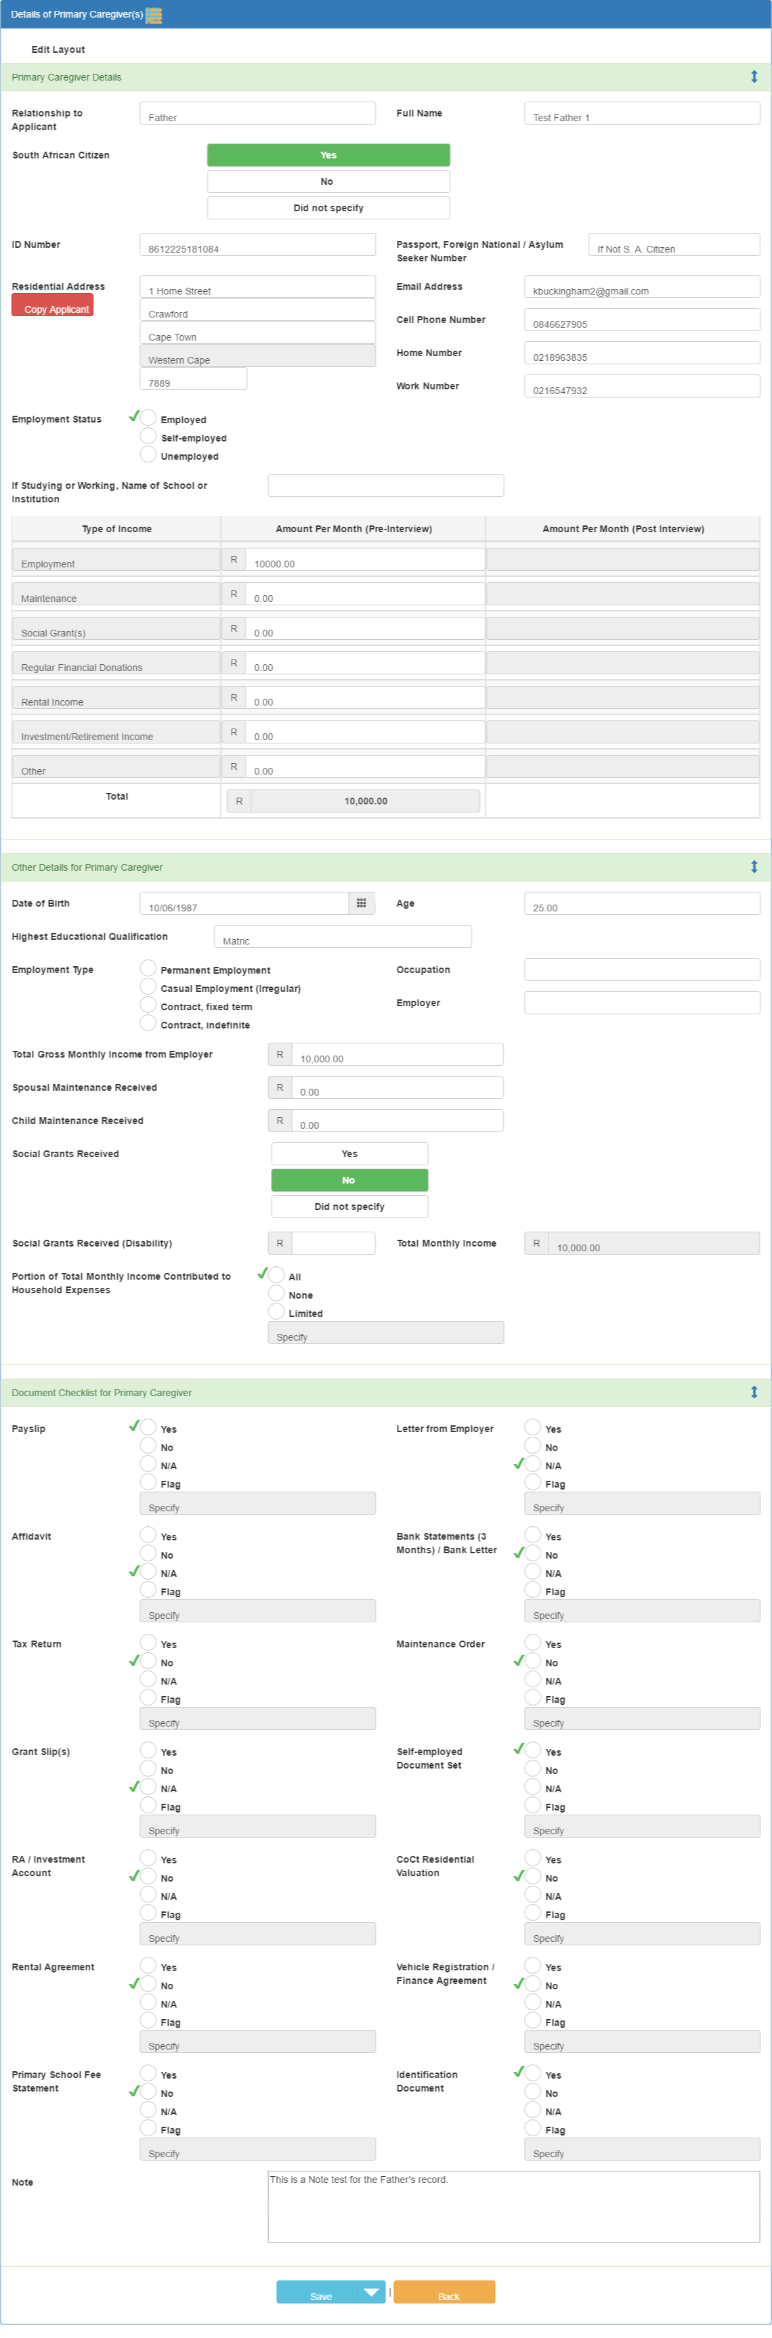Screen dimensions: 772x2338
Task: Select Employed employment status radio
Action: click(148, 418)
